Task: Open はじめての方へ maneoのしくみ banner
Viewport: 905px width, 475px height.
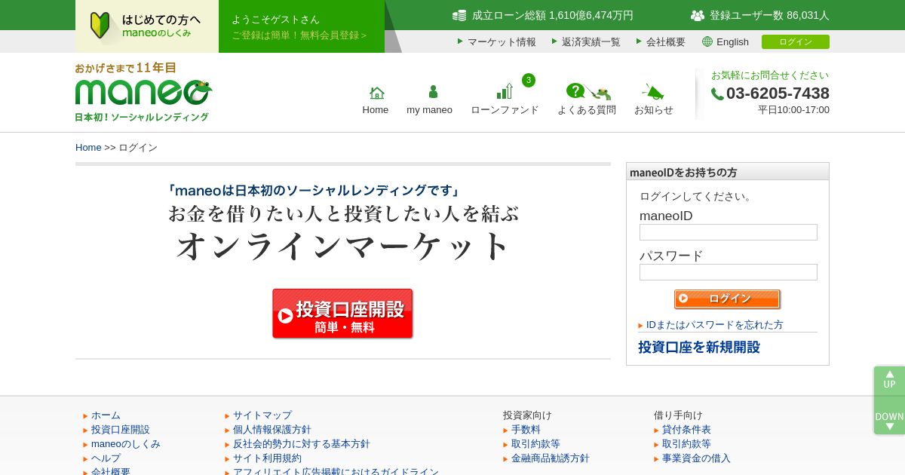Action: point(147,26)
